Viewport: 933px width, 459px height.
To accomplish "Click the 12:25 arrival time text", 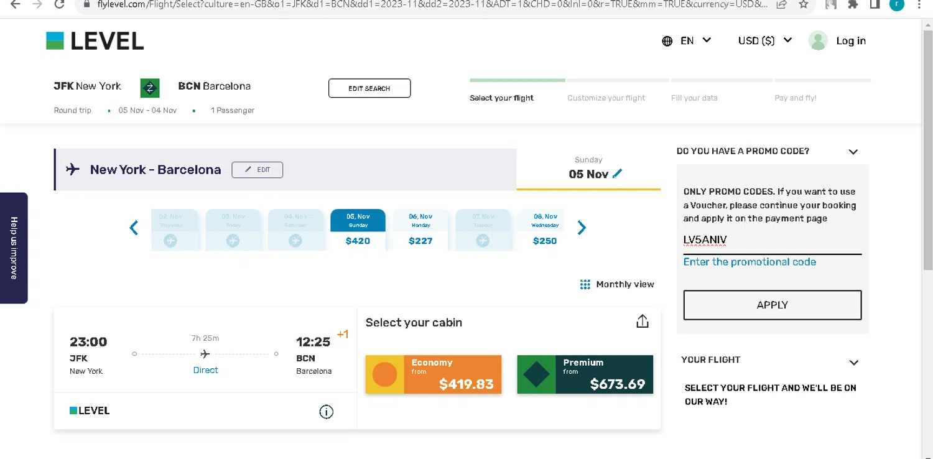I will 313,341.
